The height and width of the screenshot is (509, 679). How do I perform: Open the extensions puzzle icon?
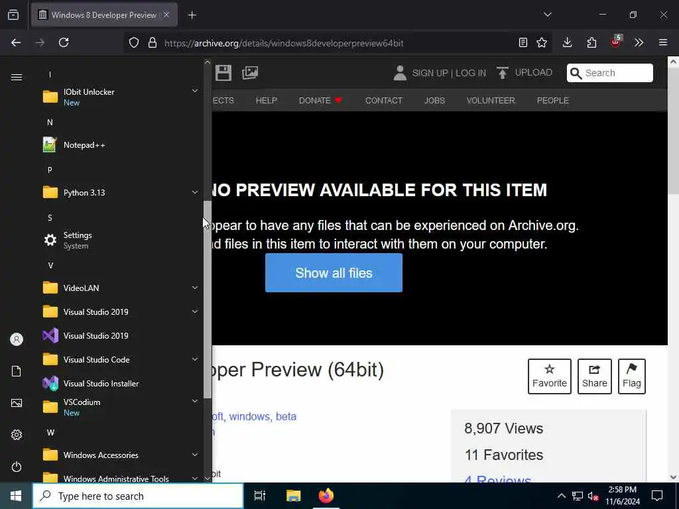(x=591, y=42)
